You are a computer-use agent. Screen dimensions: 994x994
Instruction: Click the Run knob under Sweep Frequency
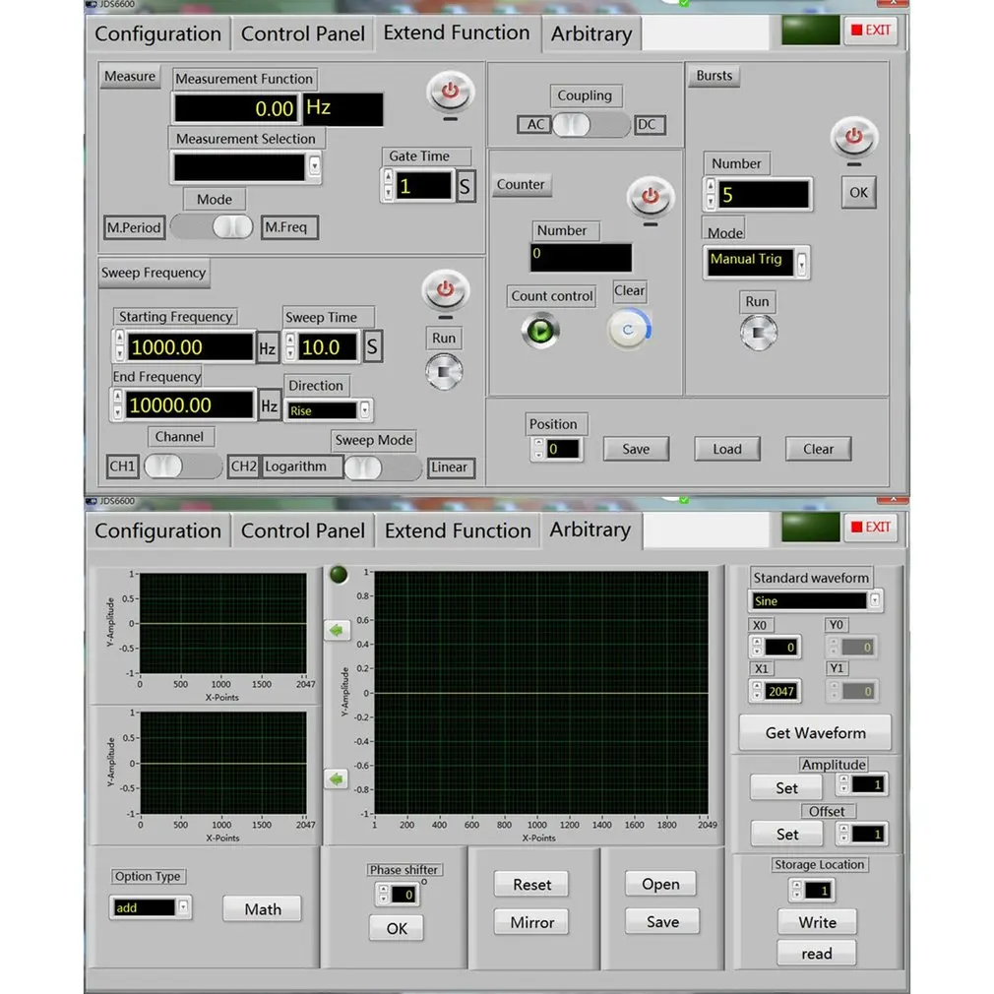point(444,371)
